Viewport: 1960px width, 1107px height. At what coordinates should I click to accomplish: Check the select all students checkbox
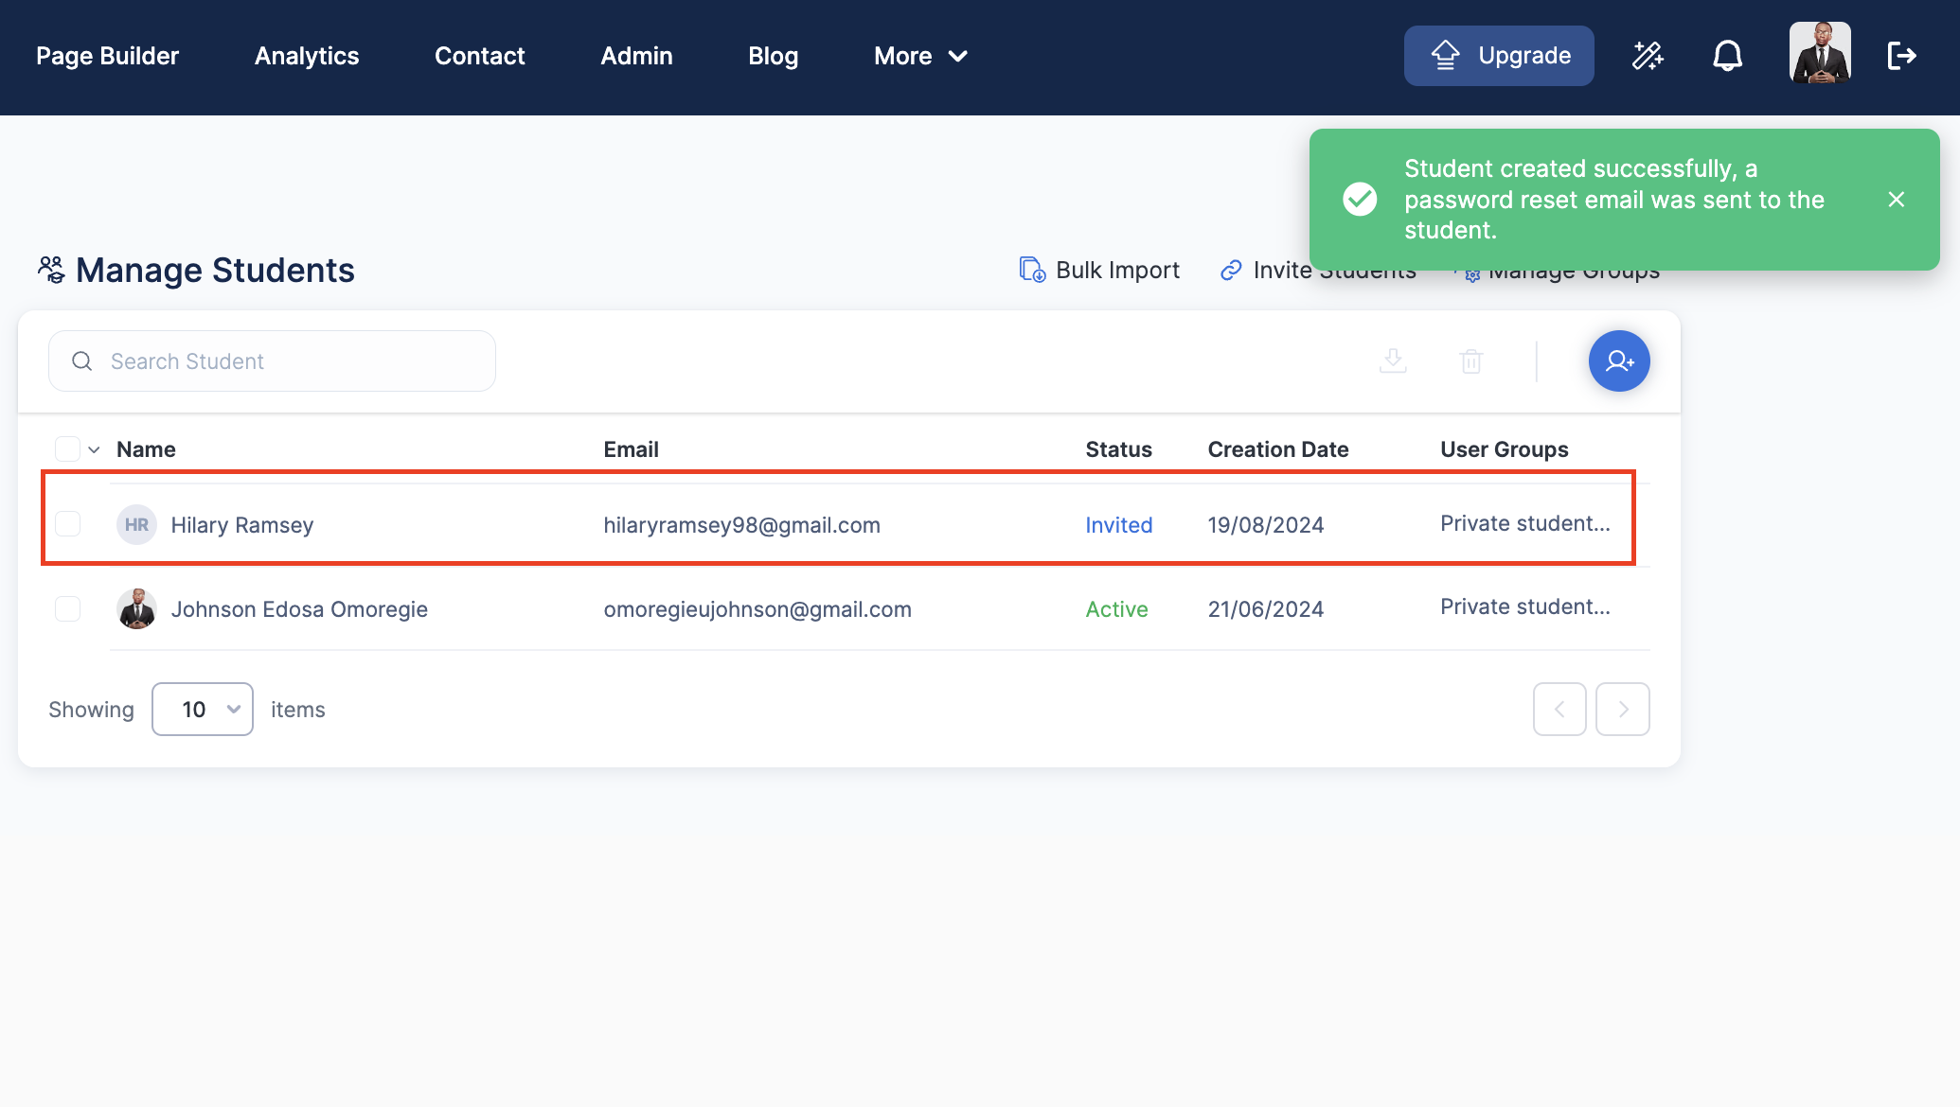pos(67,449)
